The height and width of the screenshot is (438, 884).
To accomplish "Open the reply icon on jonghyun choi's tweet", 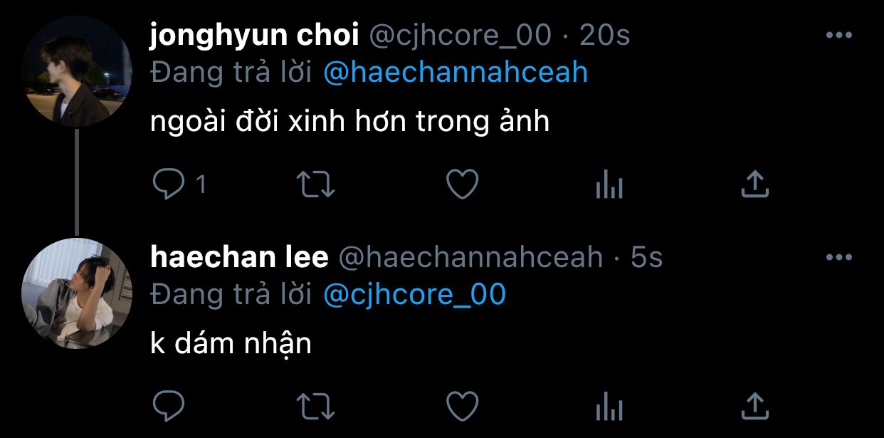I will (169, 185).
